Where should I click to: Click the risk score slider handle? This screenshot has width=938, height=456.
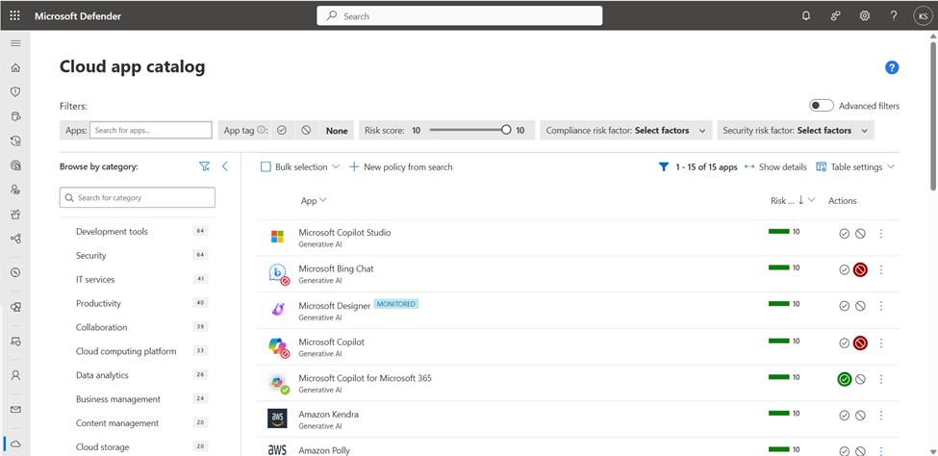coord(506,130)
